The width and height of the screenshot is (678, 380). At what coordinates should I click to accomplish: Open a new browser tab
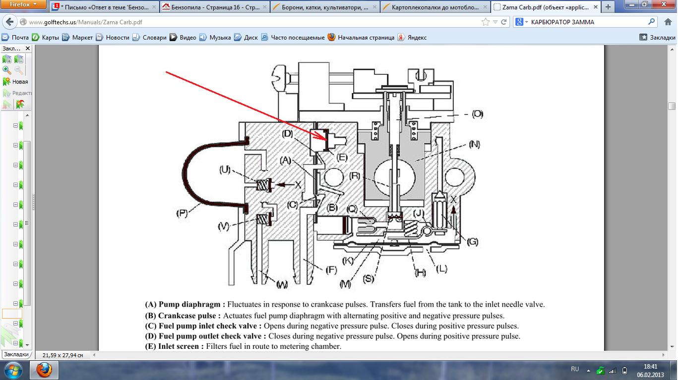tap(608, 7)
